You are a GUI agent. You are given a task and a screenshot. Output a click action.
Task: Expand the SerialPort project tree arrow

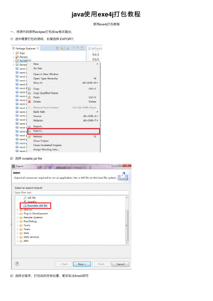pos(14,61)
